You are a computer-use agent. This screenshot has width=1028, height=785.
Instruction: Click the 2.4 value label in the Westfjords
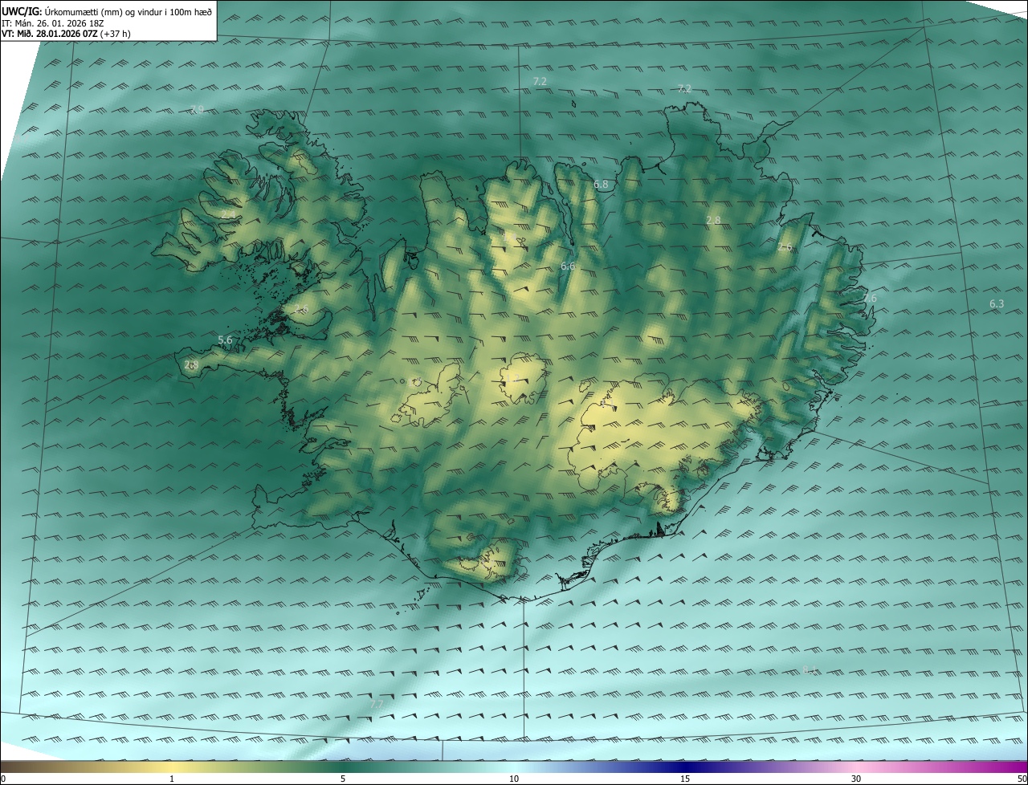[x=230, y=215]
